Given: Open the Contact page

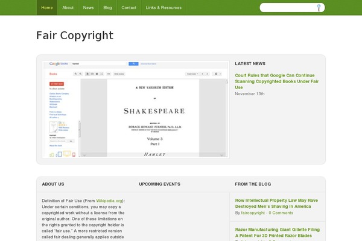Looking at the screenshot, I should [x=129, y=8].
